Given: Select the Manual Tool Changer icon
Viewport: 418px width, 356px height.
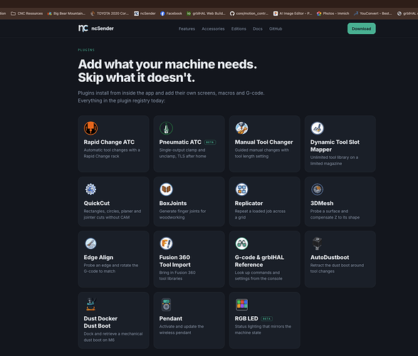Looking at the screenshot, I should (242, 128).
